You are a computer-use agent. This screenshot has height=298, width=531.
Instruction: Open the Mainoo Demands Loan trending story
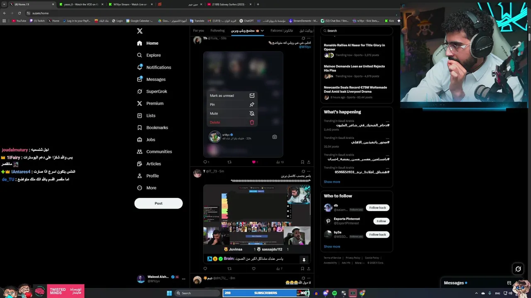pos(356,71)
